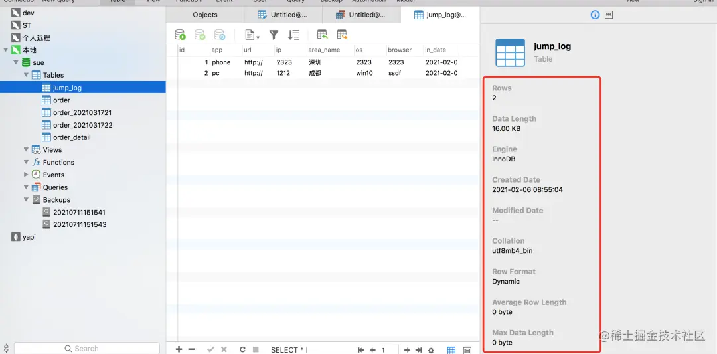Screen dimensions: 717x354
Task: Open the page settings gear icon
Action: [431, 350]
